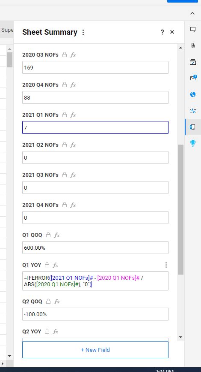This screenshot has width=201, height=372.
Task: Select the Q2 QOQ field showing -100.00%
Action: tap(95, 314)
